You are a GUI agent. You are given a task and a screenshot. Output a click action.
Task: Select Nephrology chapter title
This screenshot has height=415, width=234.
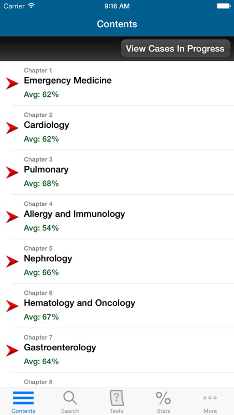point(48,258)
